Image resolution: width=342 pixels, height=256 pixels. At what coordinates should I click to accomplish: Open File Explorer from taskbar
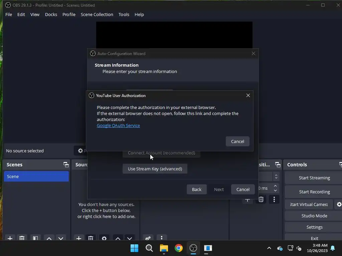[x=164, y=248]
